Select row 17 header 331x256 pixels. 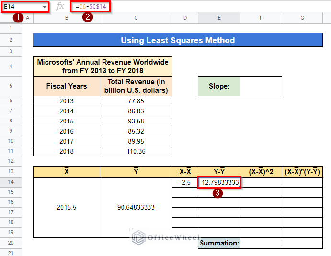pos(11,212)
